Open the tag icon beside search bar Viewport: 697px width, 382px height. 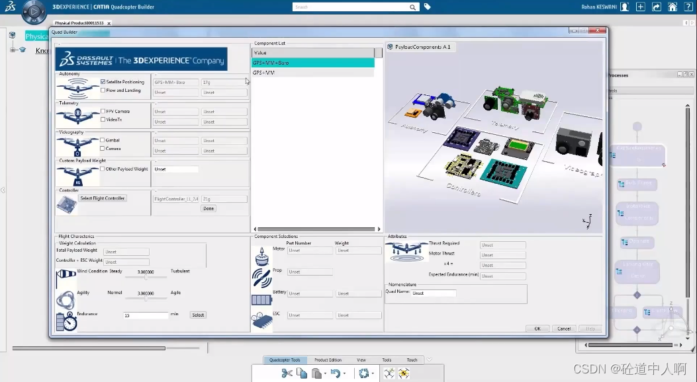click(427, 7)
